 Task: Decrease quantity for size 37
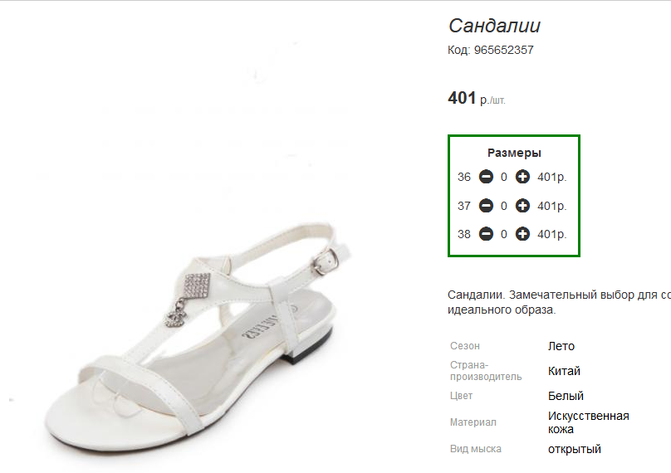pos(486,206)
